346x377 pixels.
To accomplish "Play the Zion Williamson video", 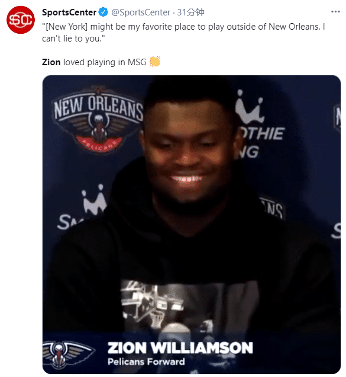I will [192, 225].
